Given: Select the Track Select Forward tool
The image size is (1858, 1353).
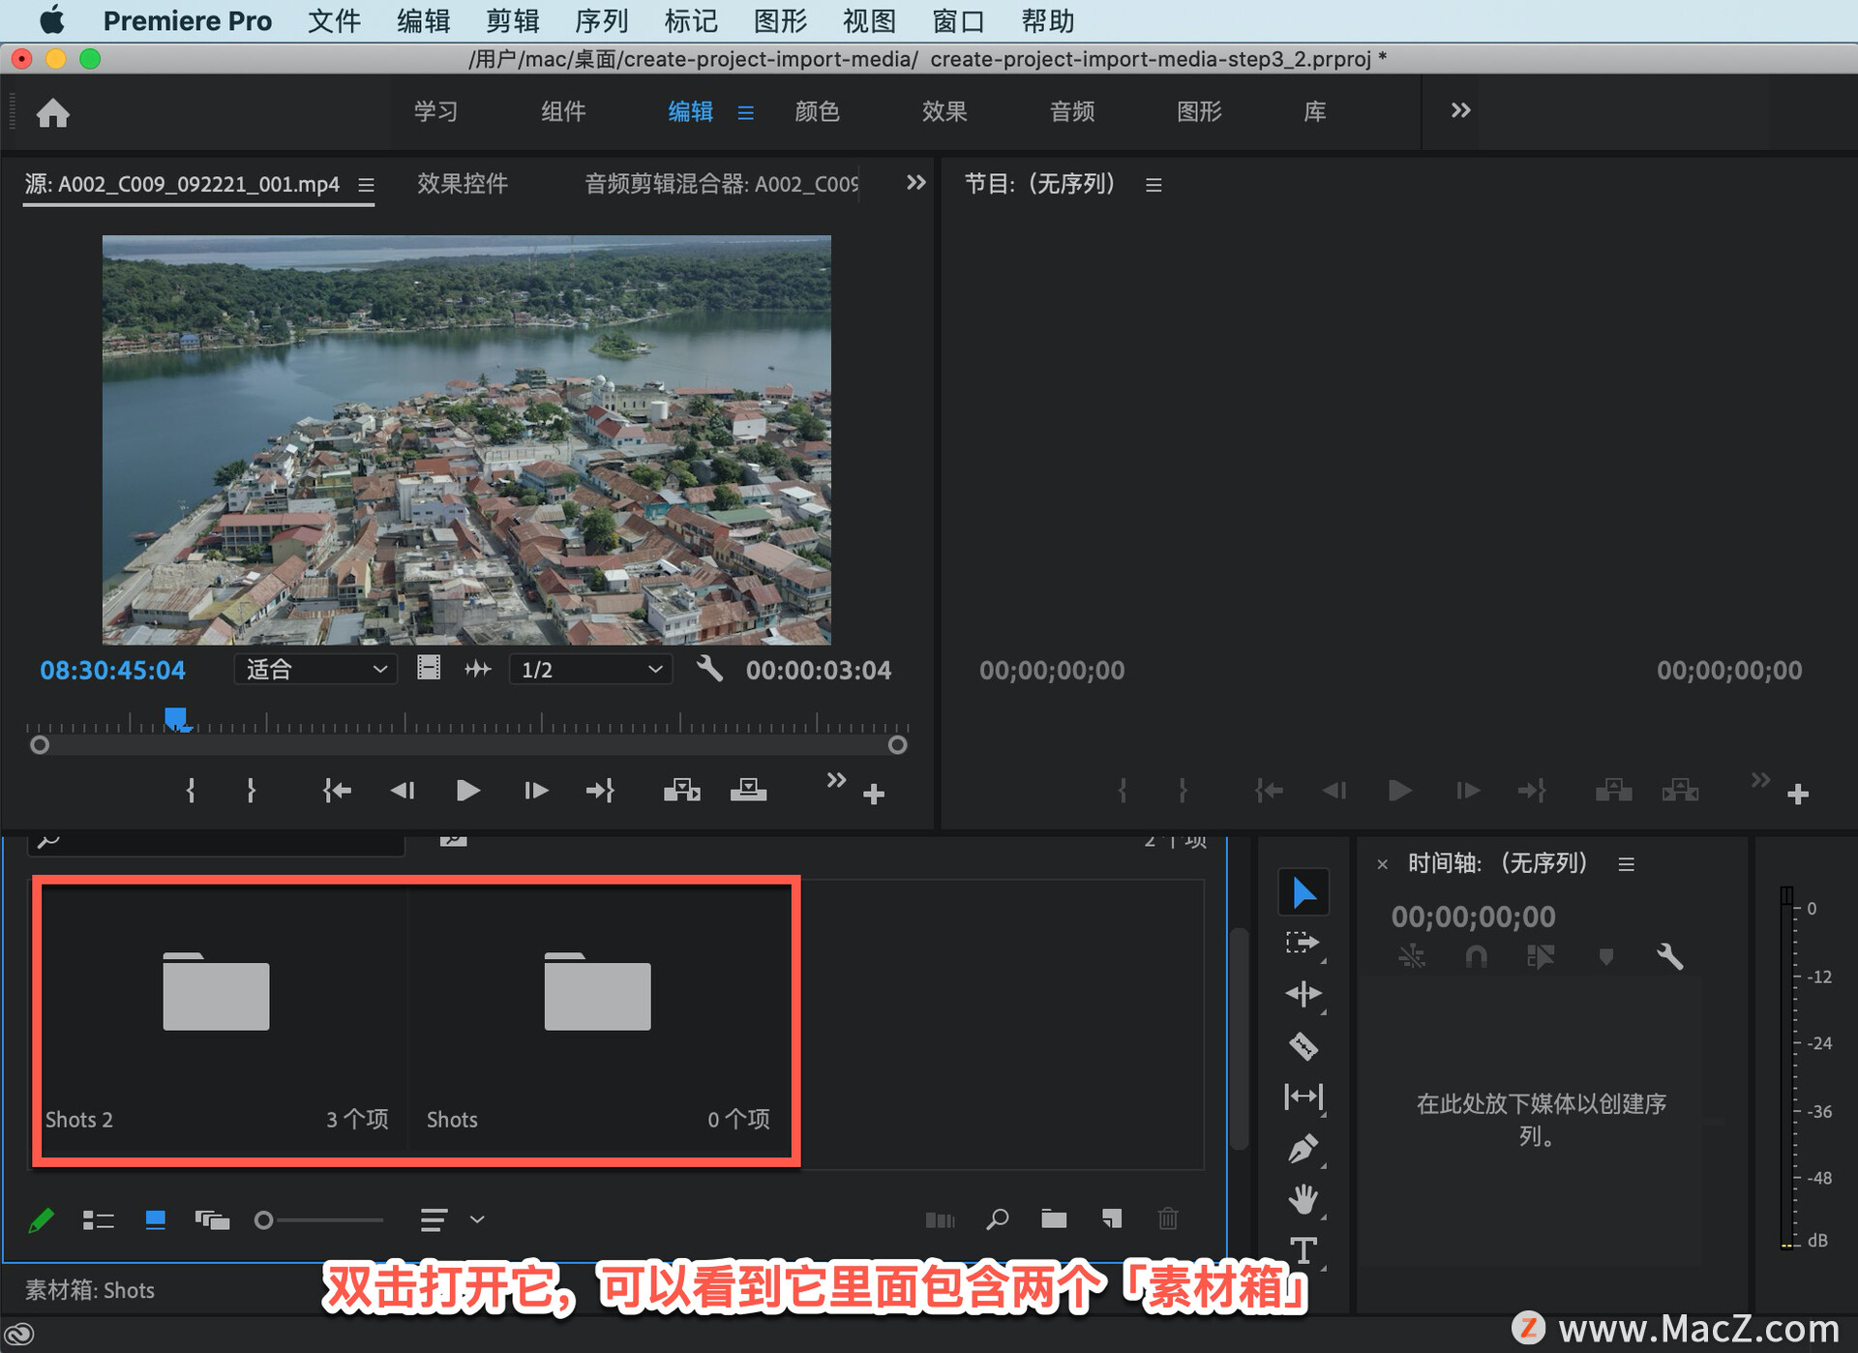Looking at the screenshot, I should 1303,943.
